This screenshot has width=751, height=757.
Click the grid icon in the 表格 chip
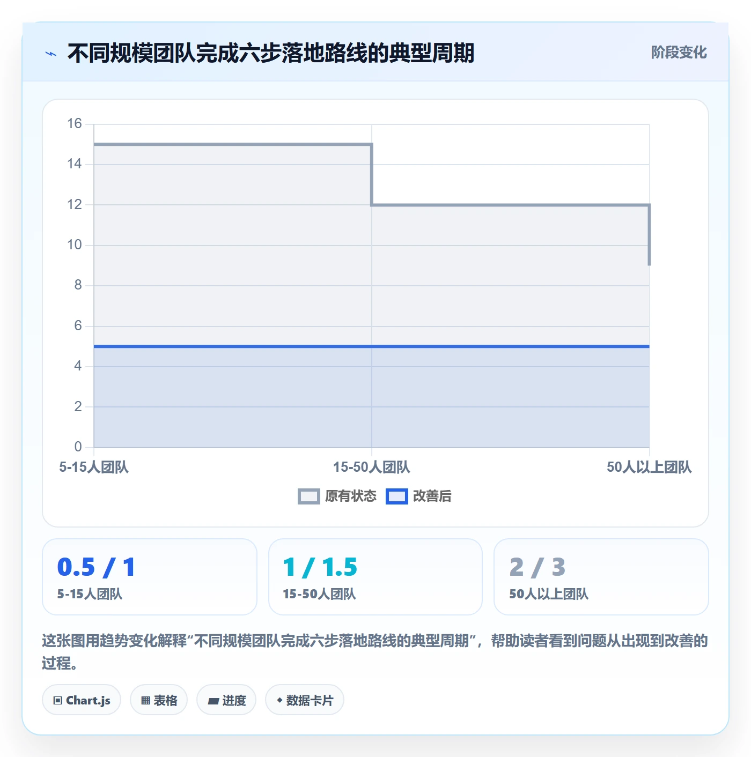pyautogui.click(x=145, y=700)
